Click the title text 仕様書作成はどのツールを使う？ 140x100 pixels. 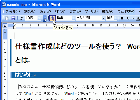[68, 46]
